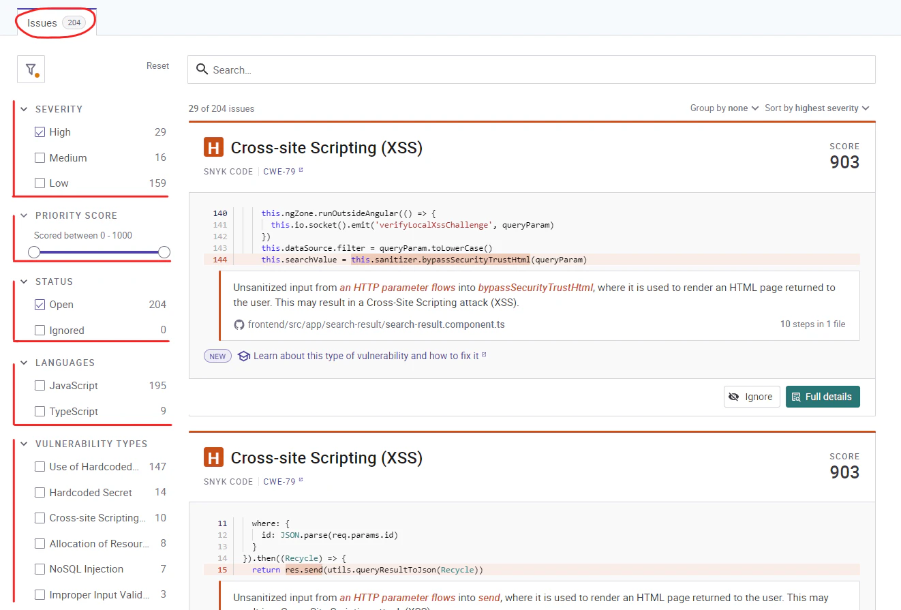This screenshot has width=901, height=610.
Task: Click the 'an HTTP parameter flows' text in first issue
Action: coord(397,288)
